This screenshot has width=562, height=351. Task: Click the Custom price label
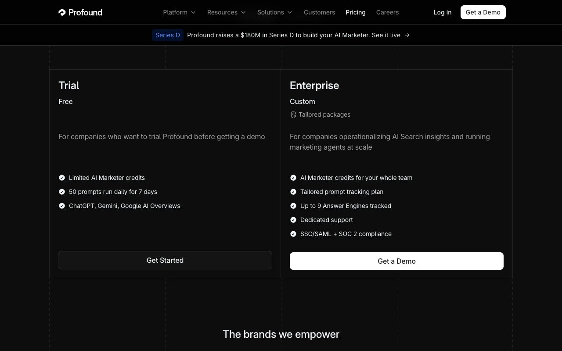point(303,101)
